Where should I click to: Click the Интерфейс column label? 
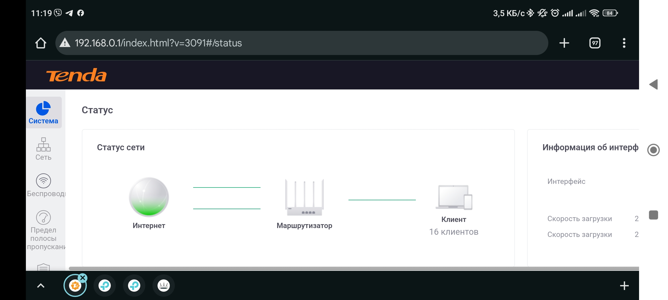coord(566,181)
